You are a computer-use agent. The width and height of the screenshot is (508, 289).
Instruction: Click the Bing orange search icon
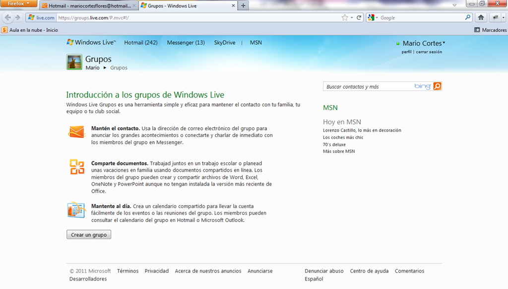pyautogui.click(x=437, y=86)
